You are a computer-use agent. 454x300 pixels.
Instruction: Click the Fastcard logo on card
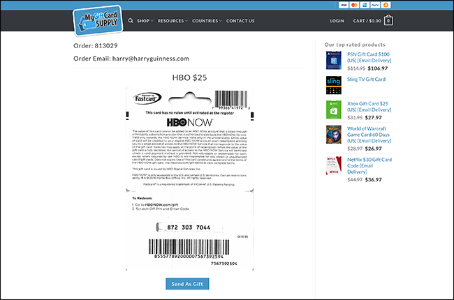147,98
